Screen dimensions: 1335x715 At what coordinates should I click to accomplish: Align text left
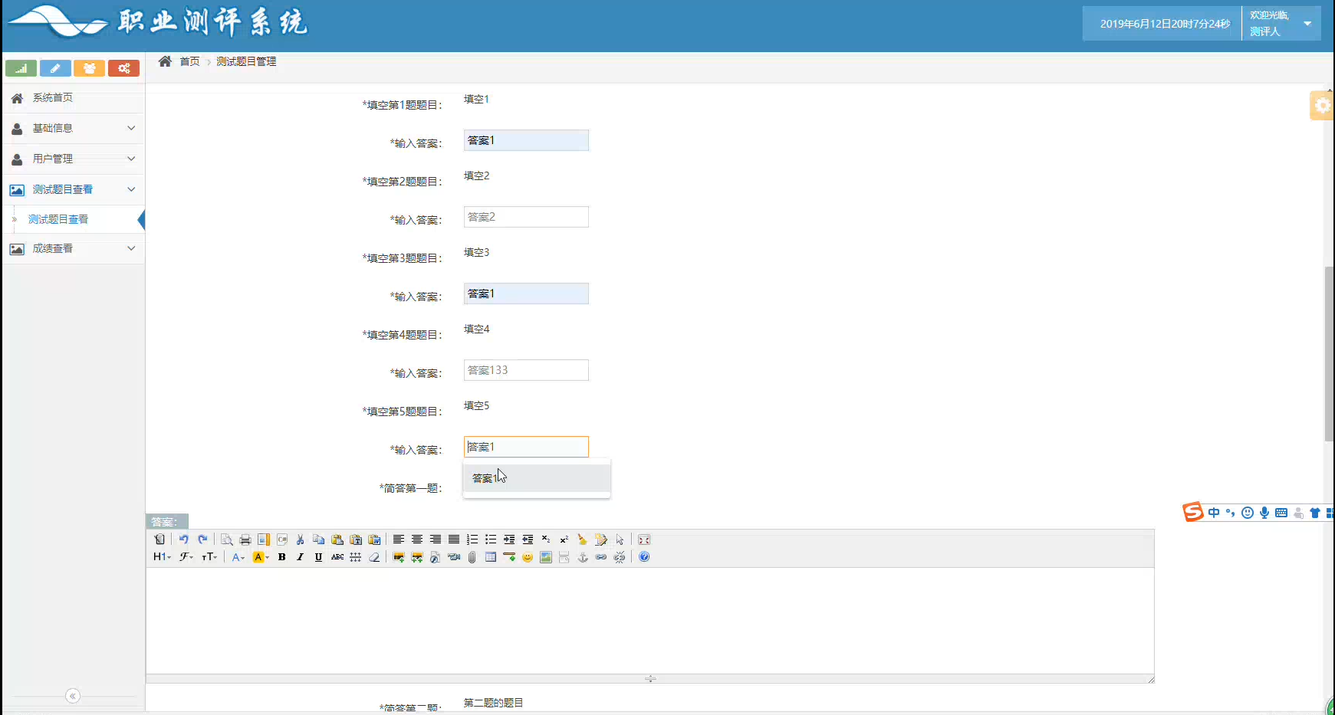pyautogui.click(x=399, y=540)
